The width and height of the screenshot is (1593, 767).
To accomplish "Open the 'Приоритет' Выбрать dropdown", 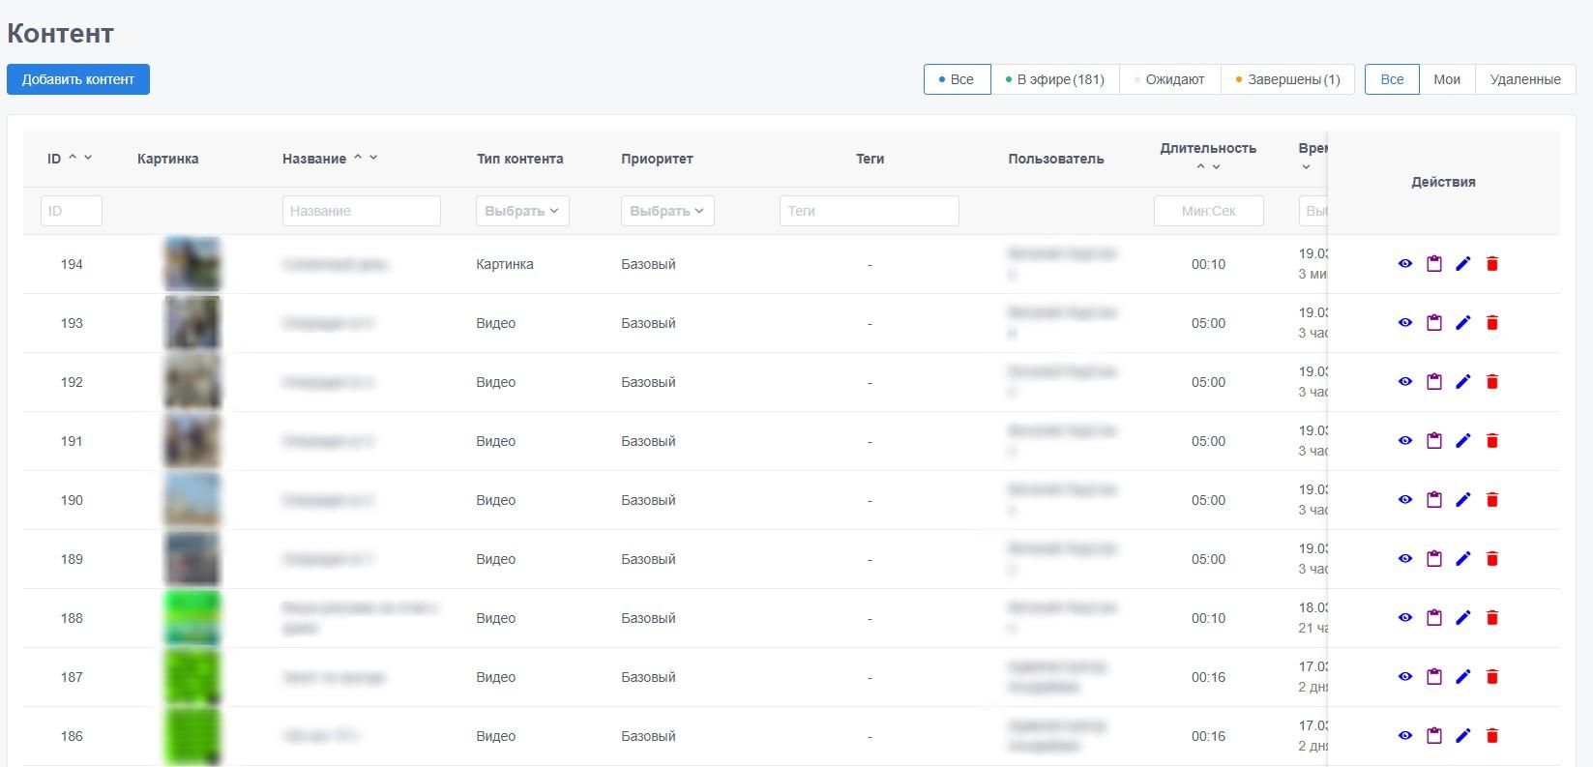I will pos(667,211).
